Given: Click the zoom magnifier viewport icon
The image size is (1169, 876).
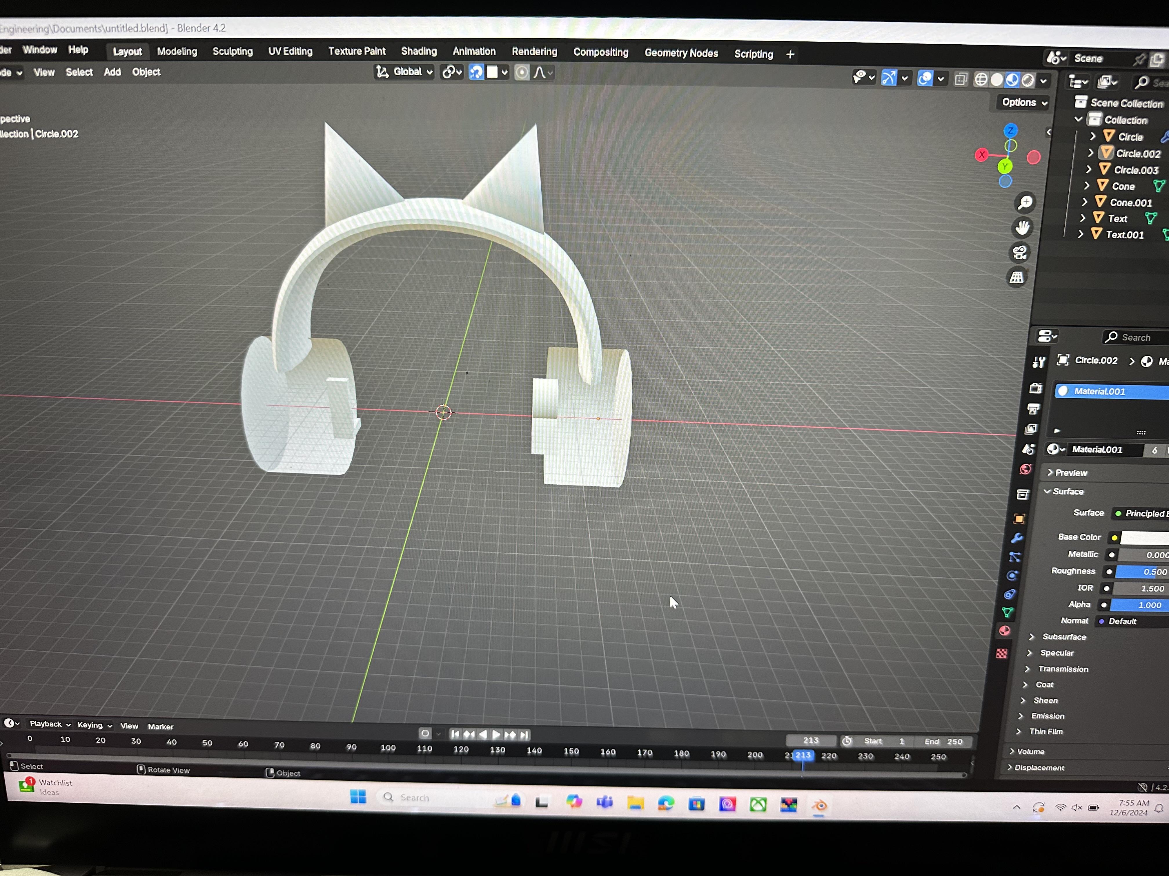Looking at the screenshot, I should pyautogui.click(x=1025, y=202).
